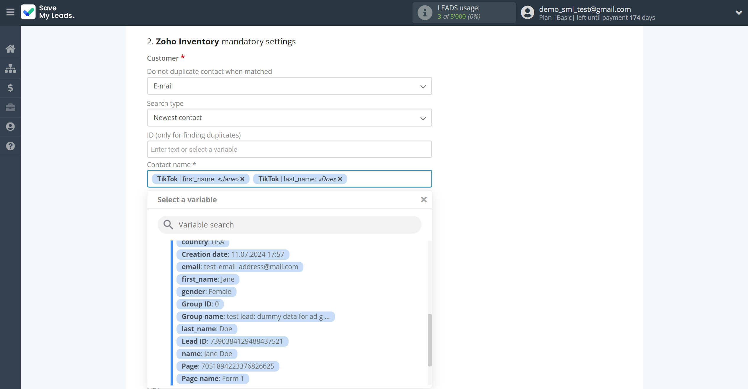Open Newest contact search type dropdown
748x389 pixels.
click(x=289, y=118)
